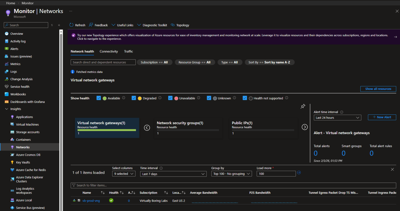Viewport: 400px width, 211px height.
Task: Open the Group by dropdown
Action: click(232, 174)
